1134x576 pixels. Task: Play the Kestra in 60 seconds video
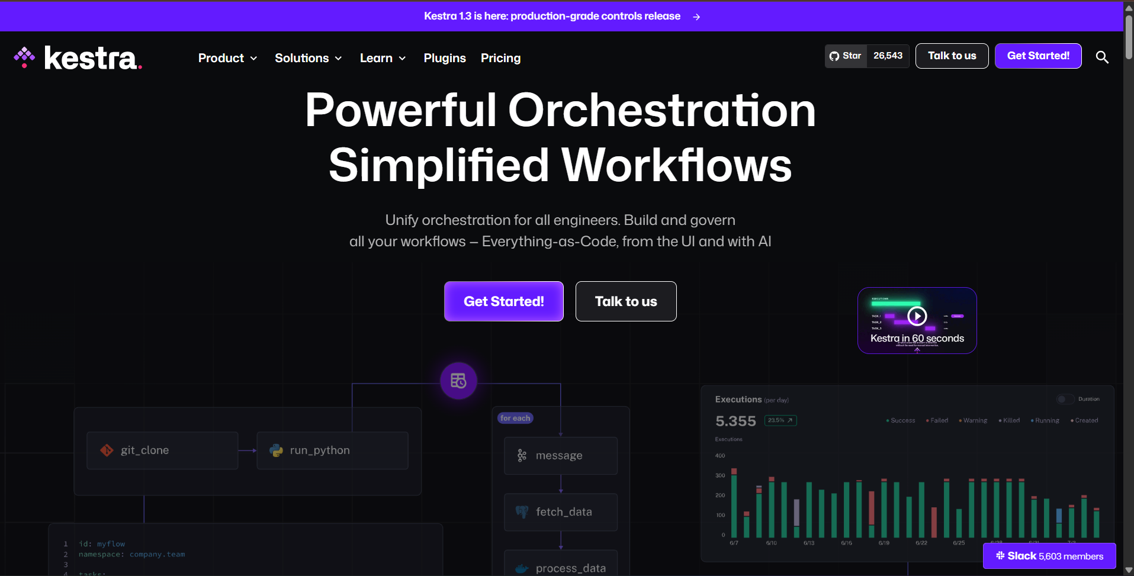[x=917, y=316]
